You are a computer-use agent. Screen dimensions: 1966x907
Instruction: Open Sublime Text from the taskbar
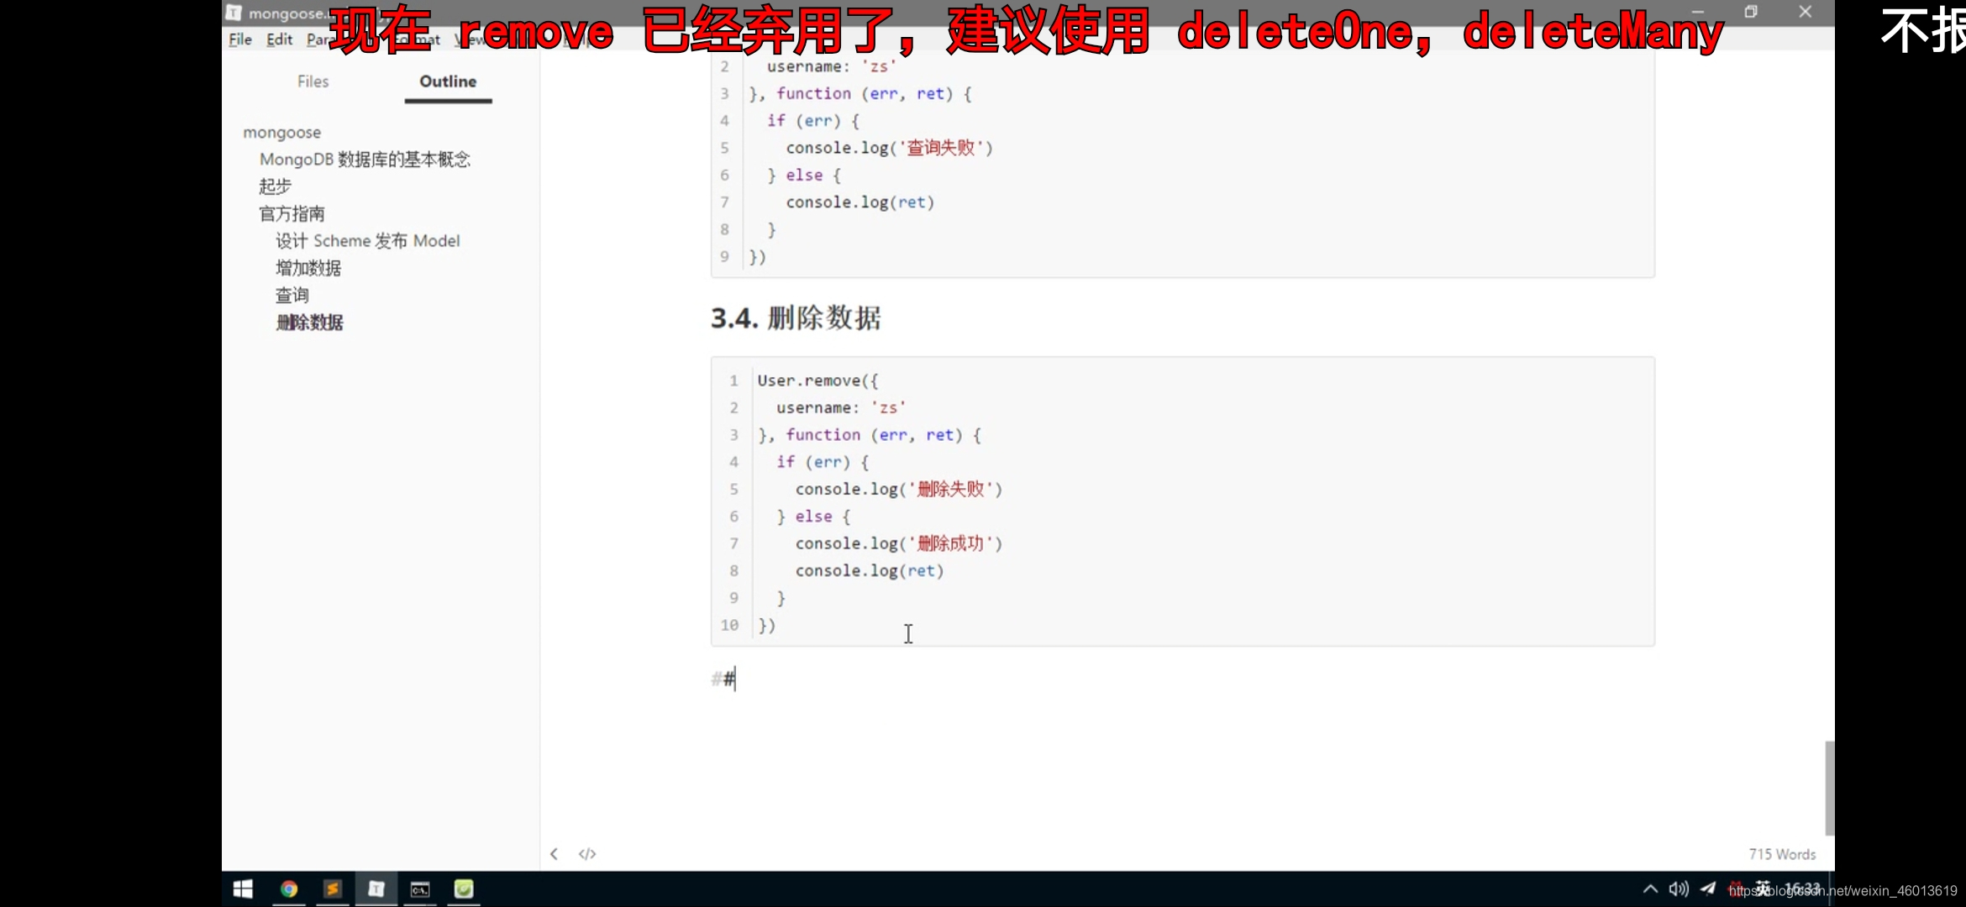click(333, 889)
